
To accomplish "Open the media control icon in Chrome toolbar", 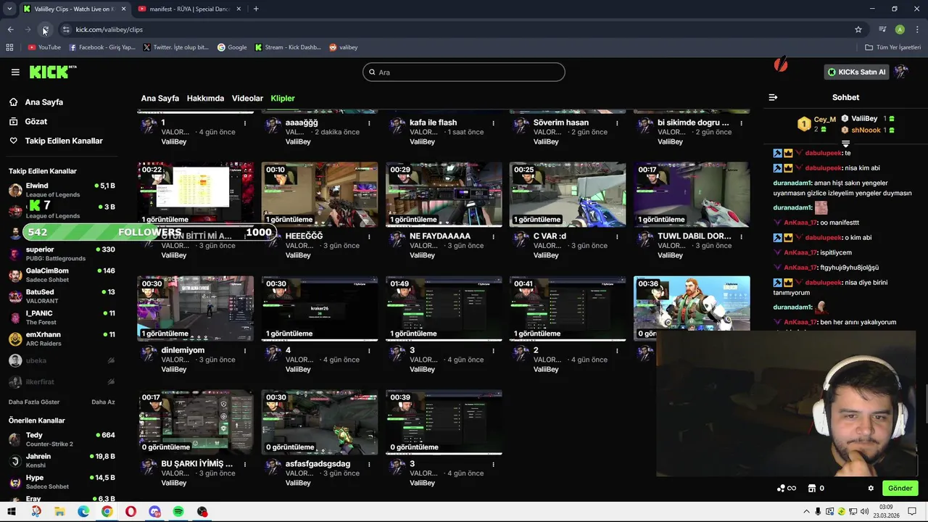I will [x=882, y=30].
